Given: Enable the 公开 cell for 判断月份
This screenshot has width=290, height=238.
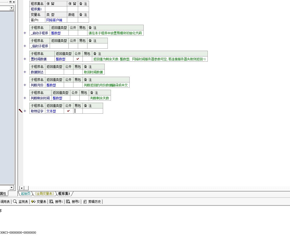Looking at the screenshot, I should click(x=68, y=85).
